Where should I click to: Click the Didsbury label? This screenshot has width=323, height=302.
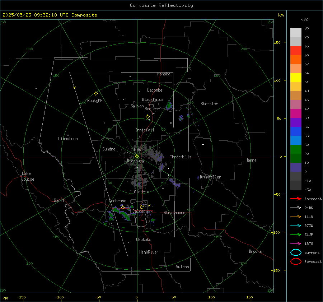(x=136, y=161)
